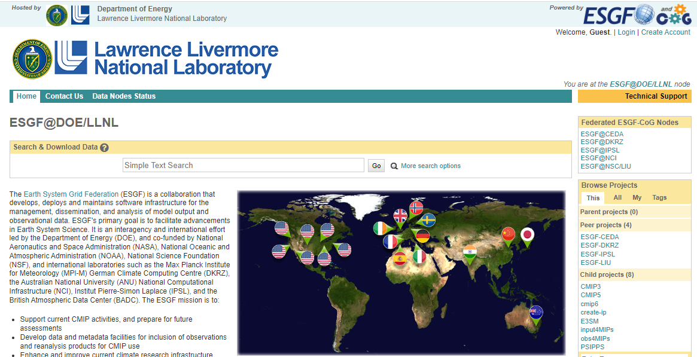The image size is (697, 357).
Task: Open the CMIP5 child project
Action: click(x=591, y=295)
